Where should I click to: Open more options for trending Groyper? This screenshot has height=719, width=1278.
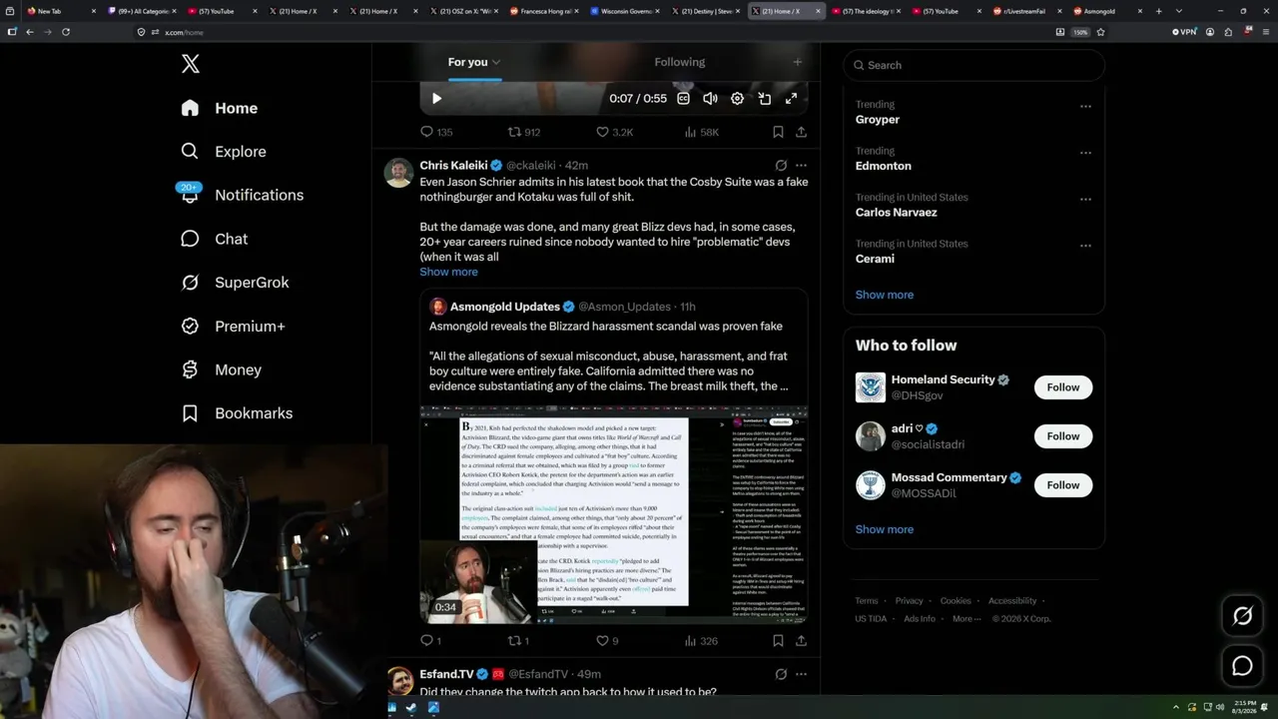point(1085,106)
